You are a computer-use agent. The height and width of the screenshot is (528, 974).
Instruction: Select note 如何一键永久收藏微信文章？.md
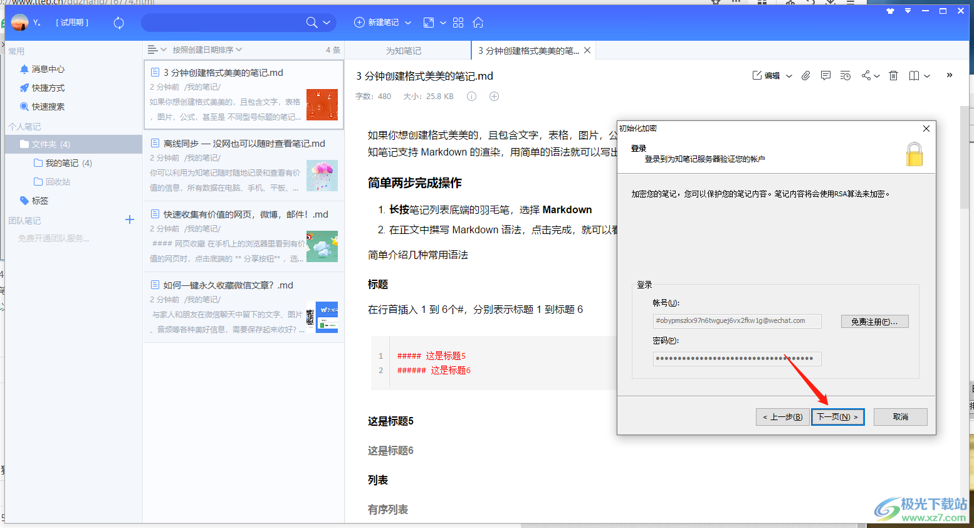(x=244, y=307)
